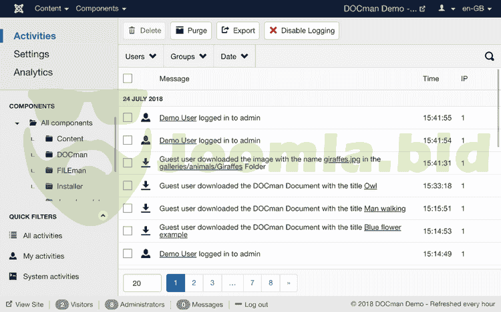The width and height of the screenshot is (501, 312).
Task: Click the download icon for the giraffes.jpg activity
Action: tap(146, 163)
